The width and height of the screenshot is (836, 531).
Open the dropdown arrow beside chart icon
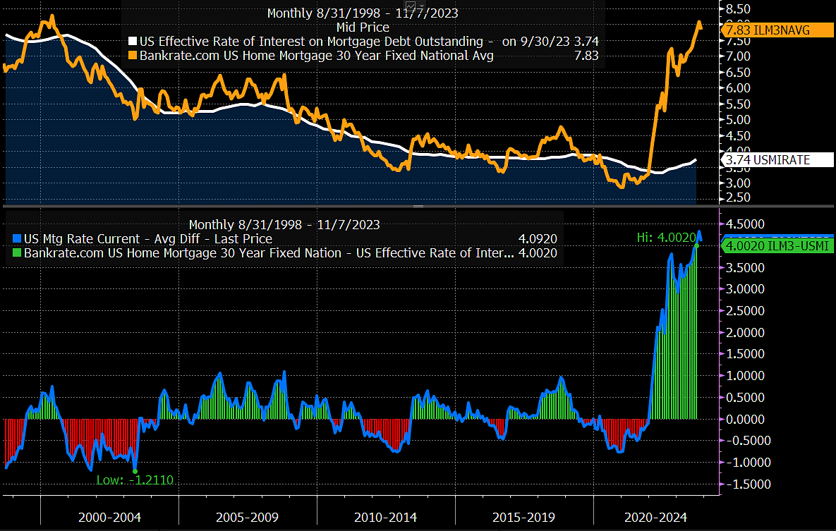[x=422, y=6]
